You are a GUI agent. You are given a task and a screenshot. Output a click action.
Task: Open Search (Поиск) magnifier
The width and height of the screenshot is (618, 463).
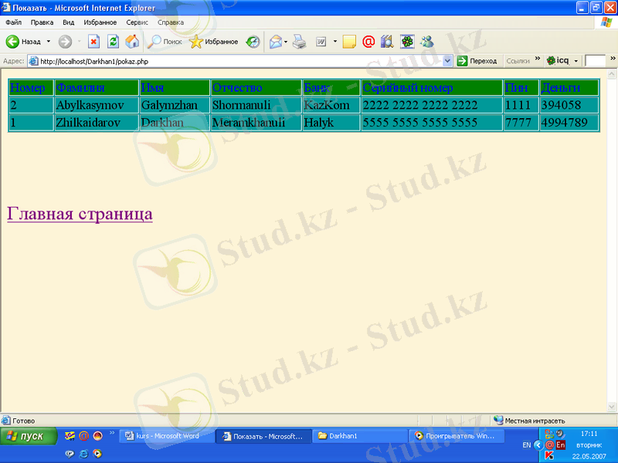pos(154,42)
